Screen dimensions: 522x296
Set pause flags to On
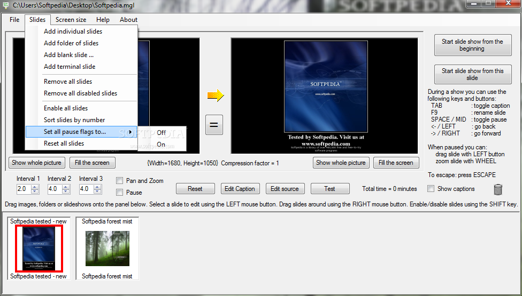coord(161,145)
